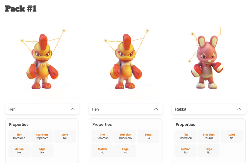Select first Hen's Capricorn Star Sign tile
This screenshot has width=249, height=166.
pos(42,136)
